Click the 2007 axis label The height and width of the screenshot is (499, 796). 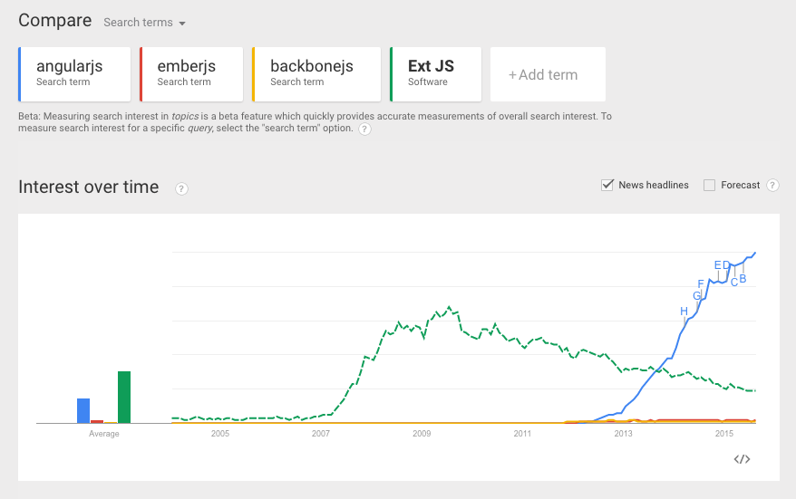(x=321, y=434)
